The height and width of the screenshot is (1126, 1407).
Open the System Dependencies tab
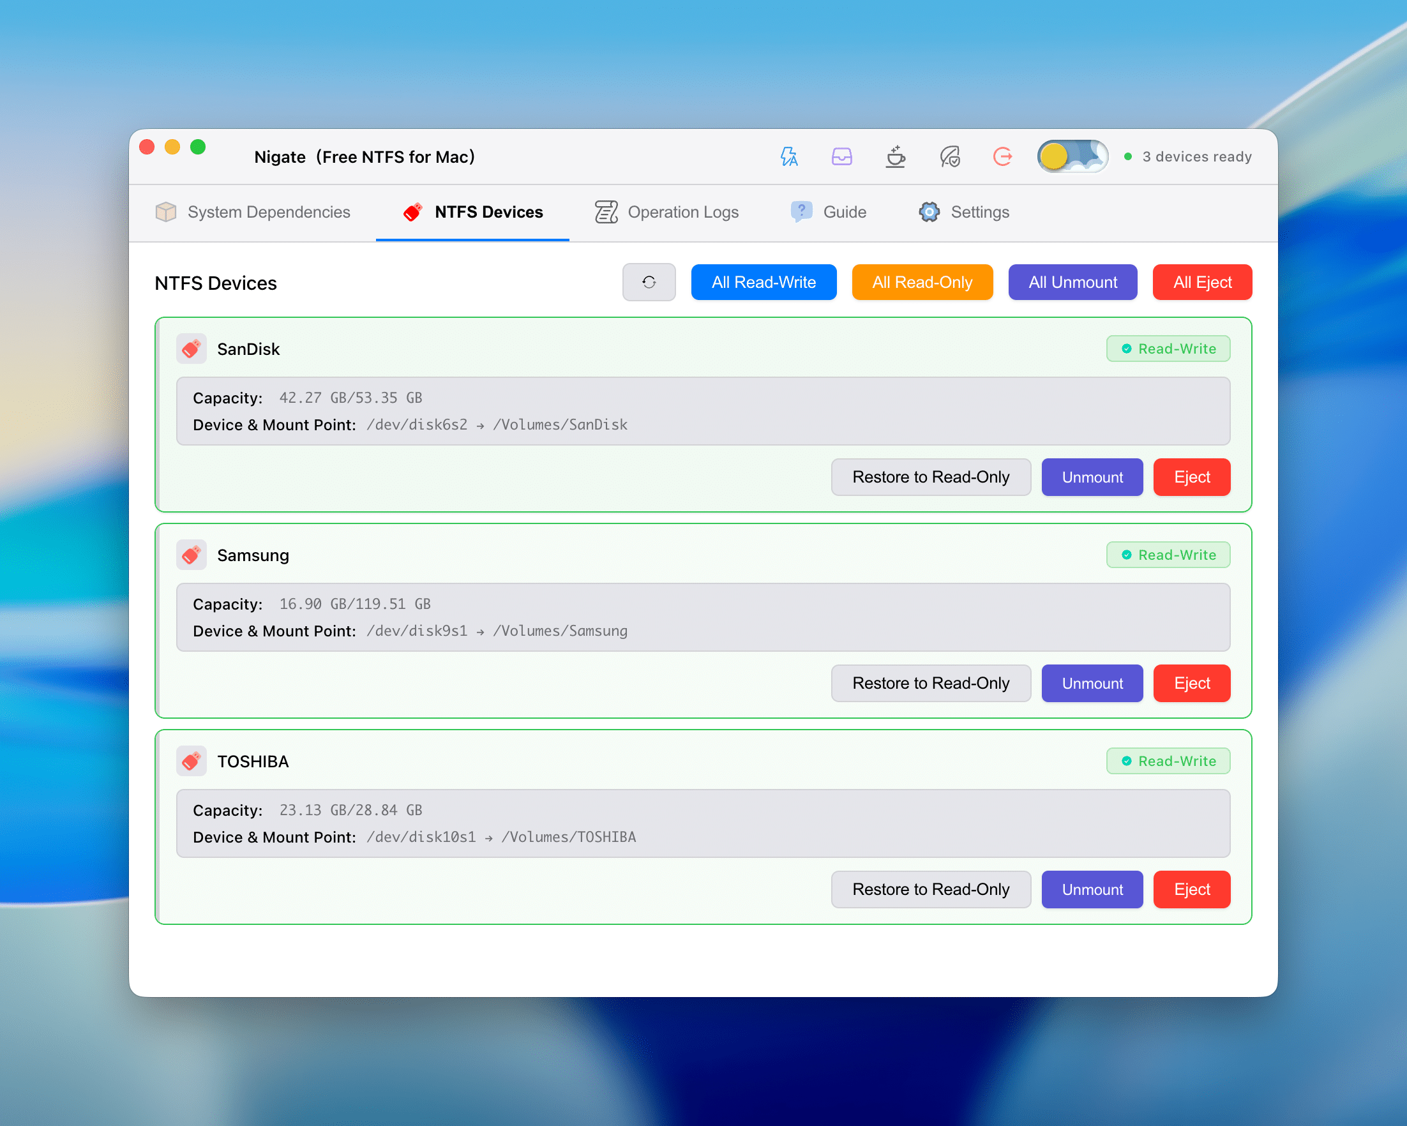tap(253, 212)
